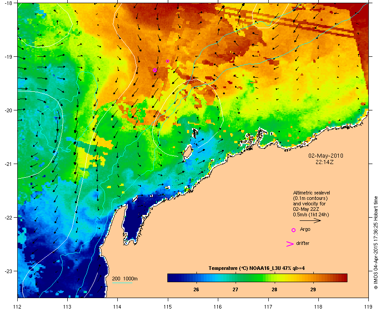Image resolution: width=382 pixels, height=309 pixels.
Task: Click the longitude label '117'
Action: pos(268,307)
